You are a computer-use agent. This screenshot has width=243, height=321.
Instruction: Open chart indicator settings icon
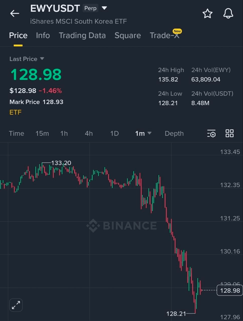pos(211,133)
